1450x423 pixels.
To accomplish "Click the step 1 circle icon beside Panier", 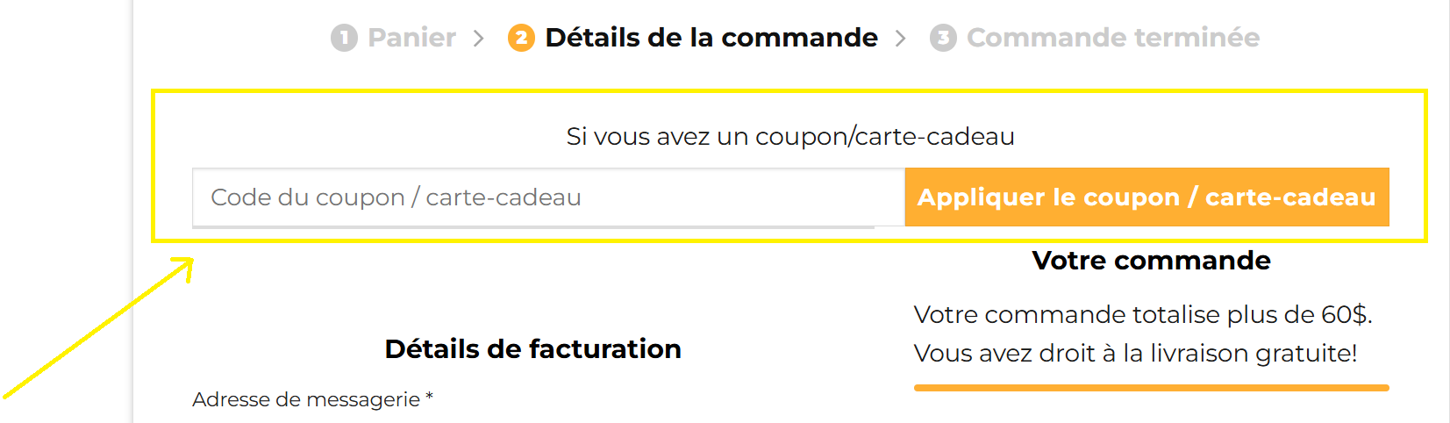I will click(x=344, y=38).
